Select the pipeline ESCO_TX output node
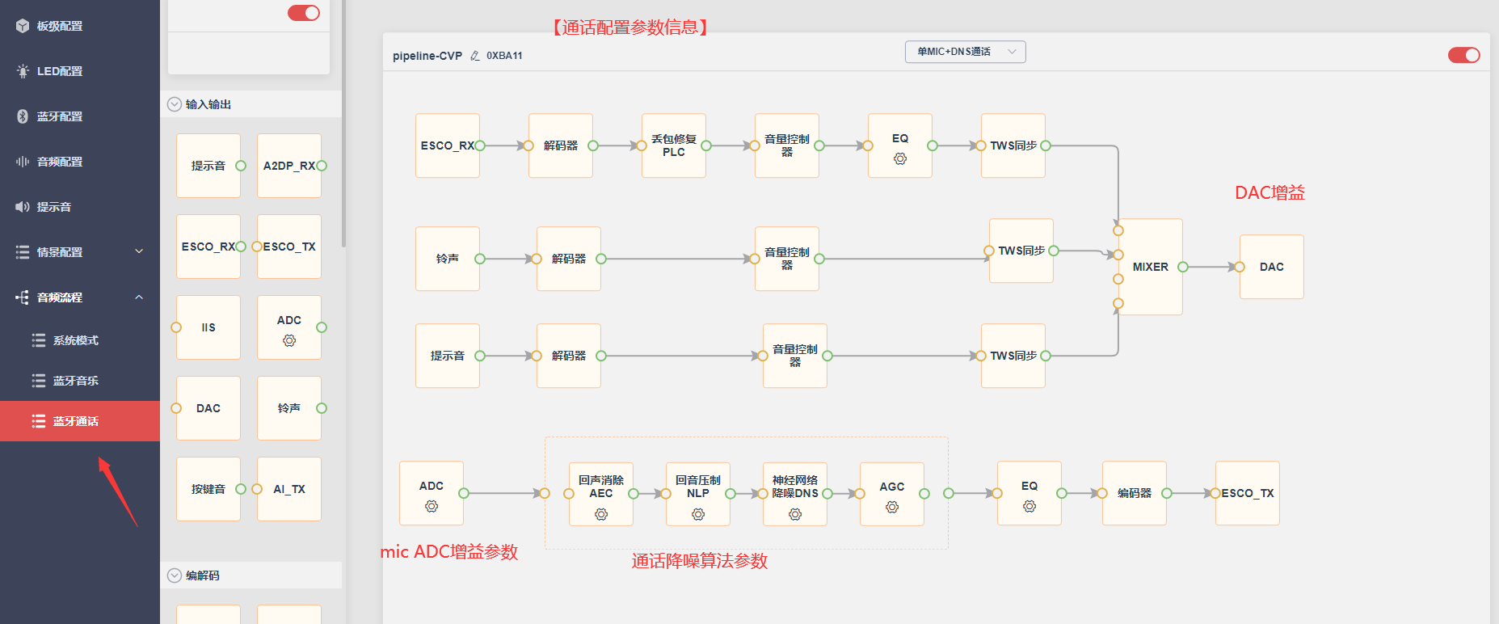1499x624 pixels. click(1248, 493)
